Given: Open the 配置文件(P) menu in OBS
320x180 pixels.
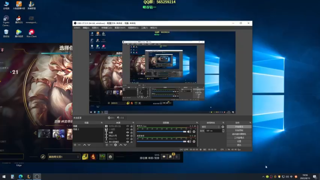Looking at the screenshot, I should click(120, 28).
